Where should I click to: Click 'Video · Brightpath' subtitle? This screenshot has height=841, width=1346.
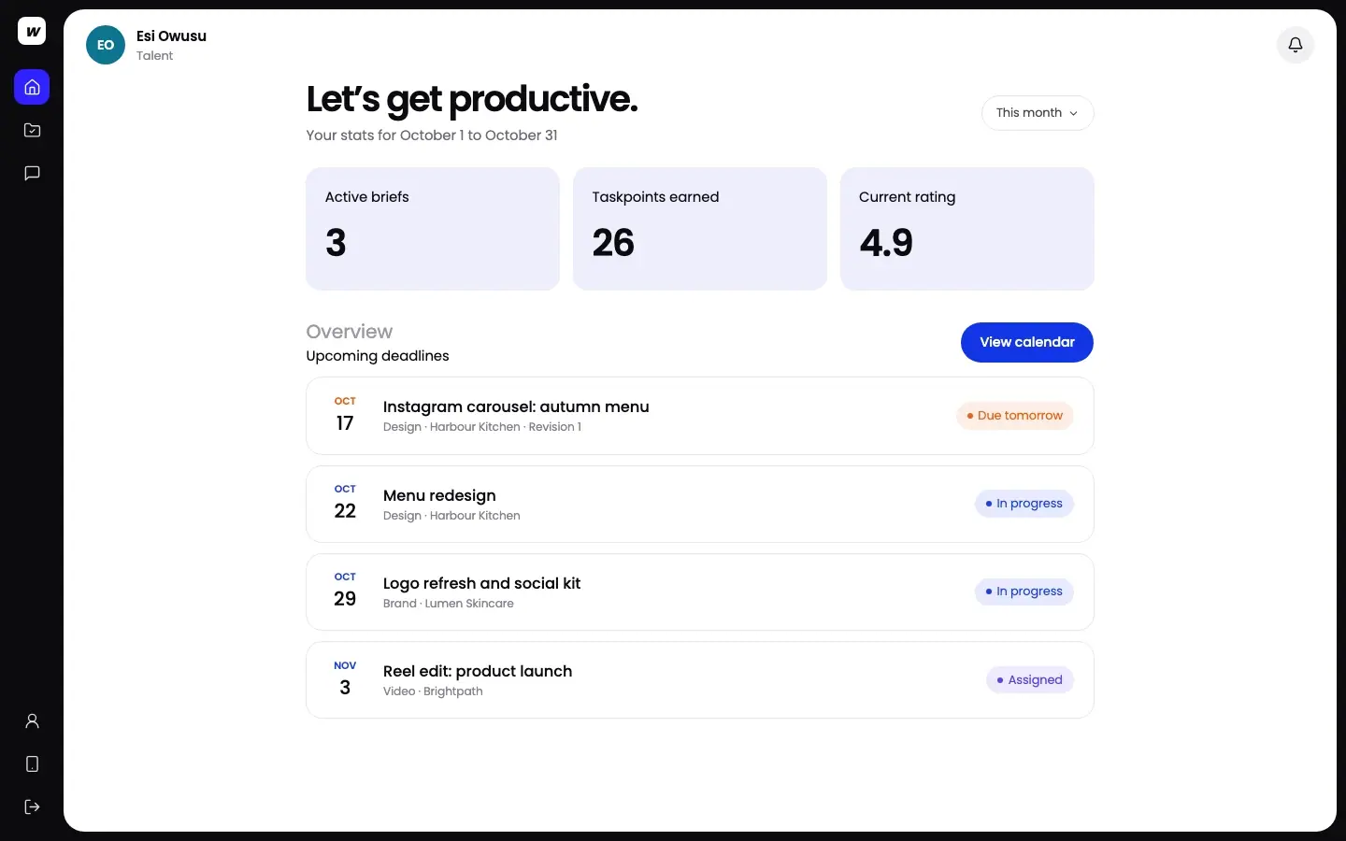pyautogui.click(x=433, y=691)
